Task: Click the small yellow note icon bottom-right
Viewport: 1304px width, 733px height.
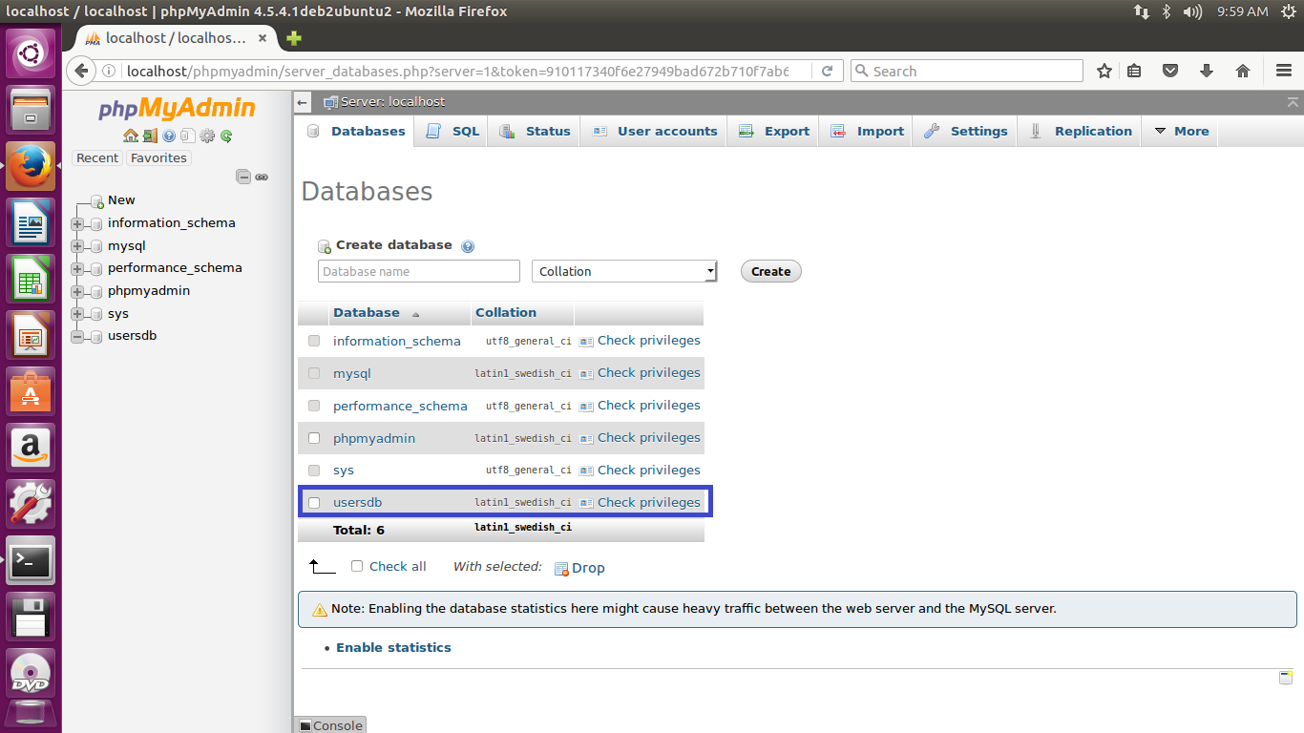Action: pyautogui.click(x=1285, y=678)
